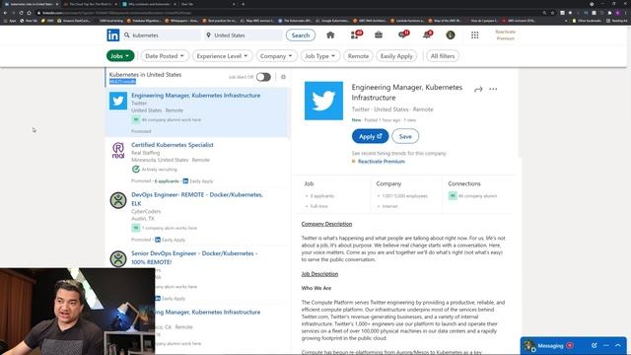Screen dimensions: 631x355
Task: Compose new message icon in Messaging bar
Action: pyautogui.click(x=594, y=345)
